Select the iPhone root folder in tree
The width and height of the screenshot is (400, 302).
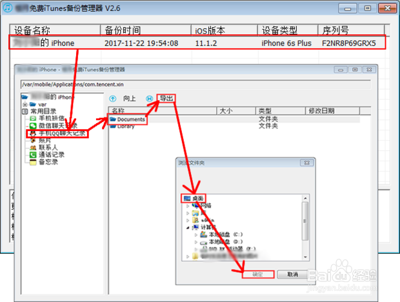point(25,97)
